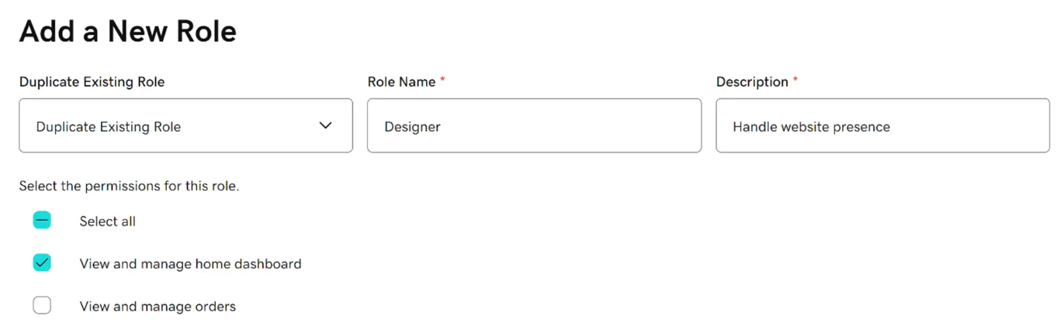Click the "Role Name" field label
Screen dimensions: 1060x326
(401, 82)
